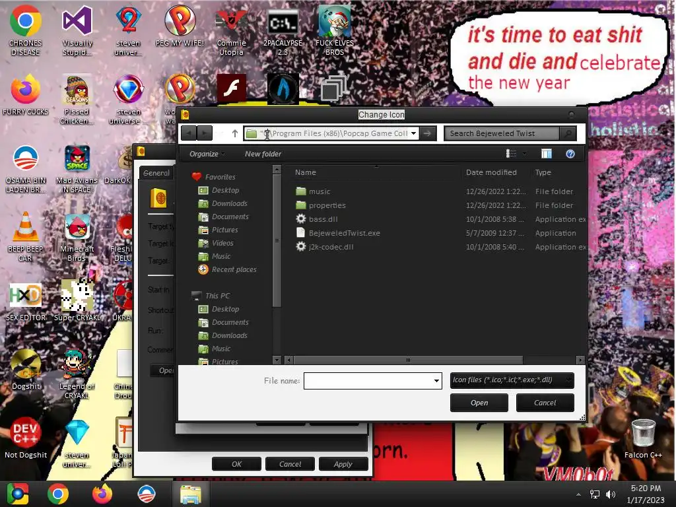Click the taskbar volume speaker icon
This screenshot has width=676, height=507.
[610, 494]
